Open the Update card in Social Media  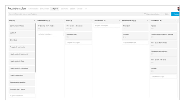coord(163,27)
